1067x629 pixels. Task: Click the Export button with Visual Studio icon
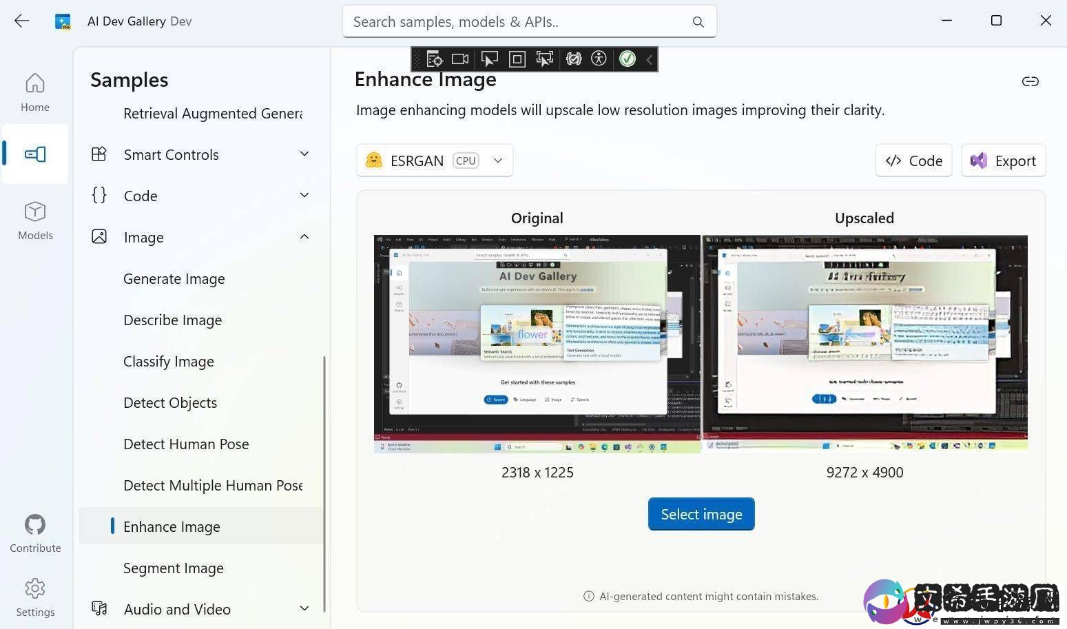(x=1004, y=161)
